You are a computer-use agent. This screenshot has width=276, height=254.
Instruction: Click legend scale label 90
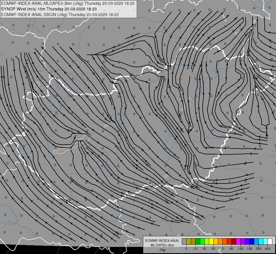231,249
